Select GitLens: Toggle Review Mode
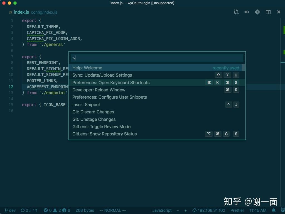The width and height of the screenshot is (285, 214). point(101,127)
